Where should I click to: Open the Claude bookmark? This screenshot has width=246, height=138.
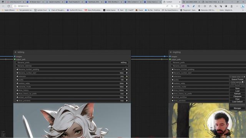coord(139,10)
